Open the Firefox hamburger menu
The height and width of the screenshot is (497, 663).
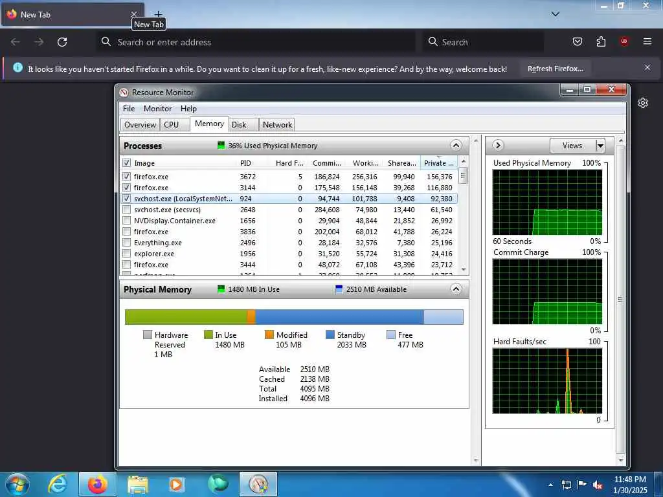647,41
